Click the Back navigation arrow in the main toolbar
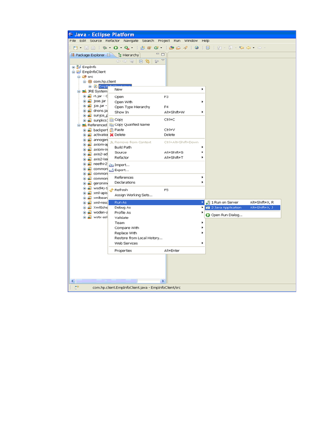The width and height of the screenshot is (336, 448). (x=248, y=48)
